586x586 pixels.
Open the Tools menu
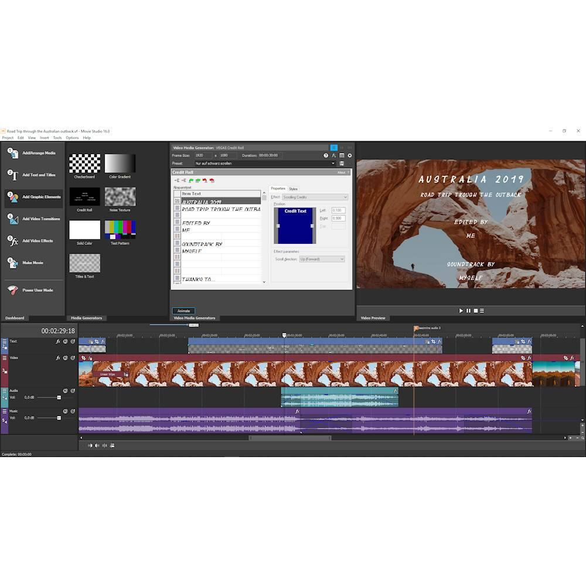[57, 138]
